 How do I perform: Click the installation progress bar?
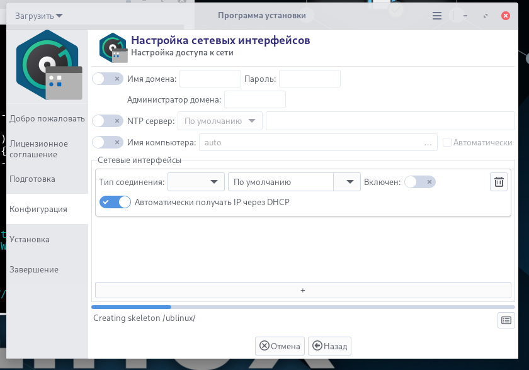pyautogui.click(x=303, y=307)
